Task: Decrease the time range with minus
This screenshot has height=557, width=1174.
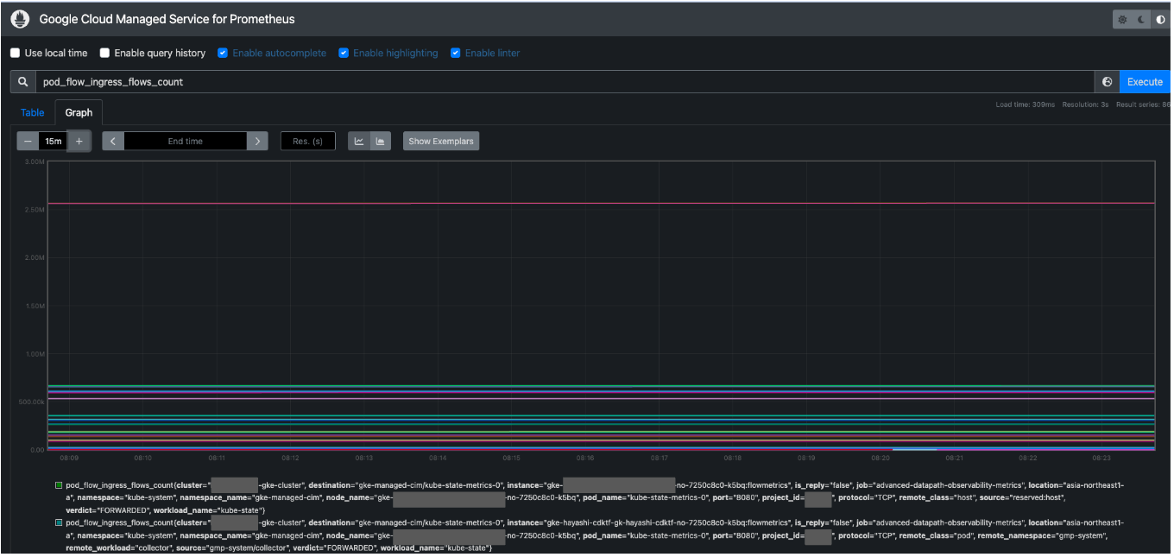Action: [28, 141]
